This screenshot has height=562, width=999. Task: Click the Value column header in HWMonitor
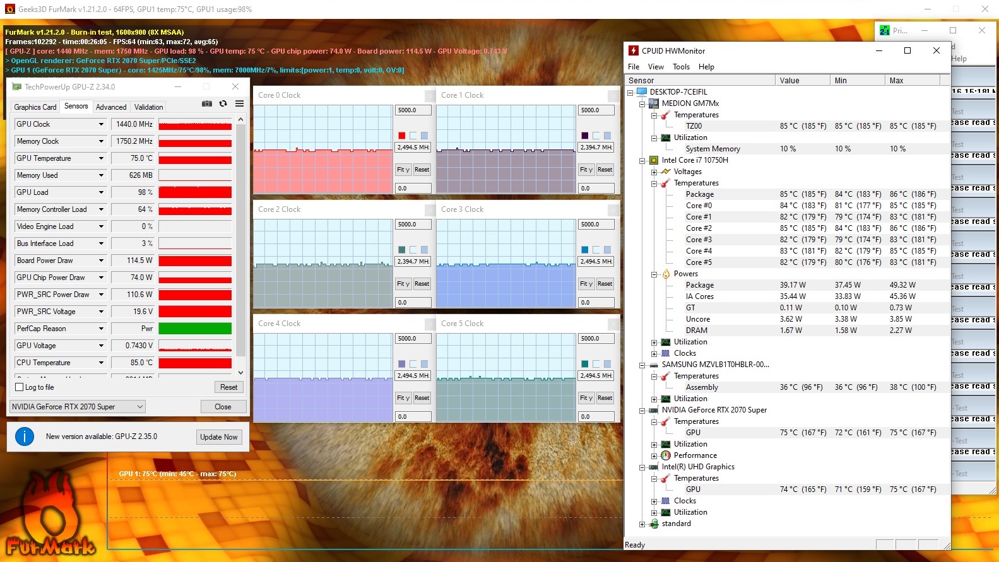[x=802, y=80]
